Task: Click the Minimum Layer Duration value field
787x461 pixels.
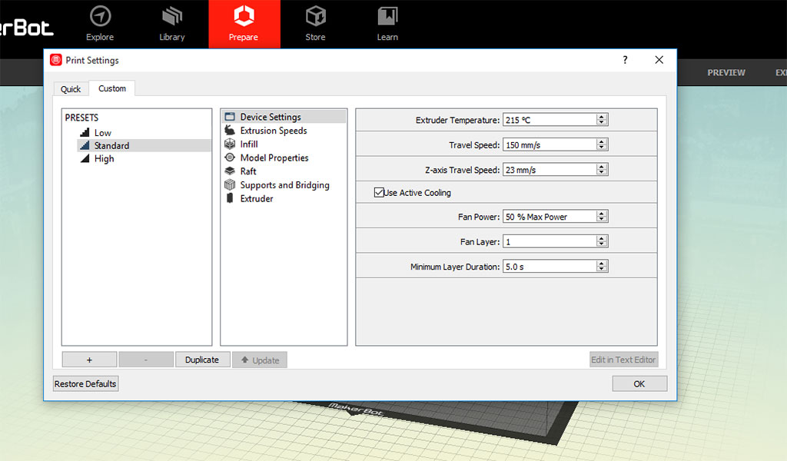Action: point(550,267)
